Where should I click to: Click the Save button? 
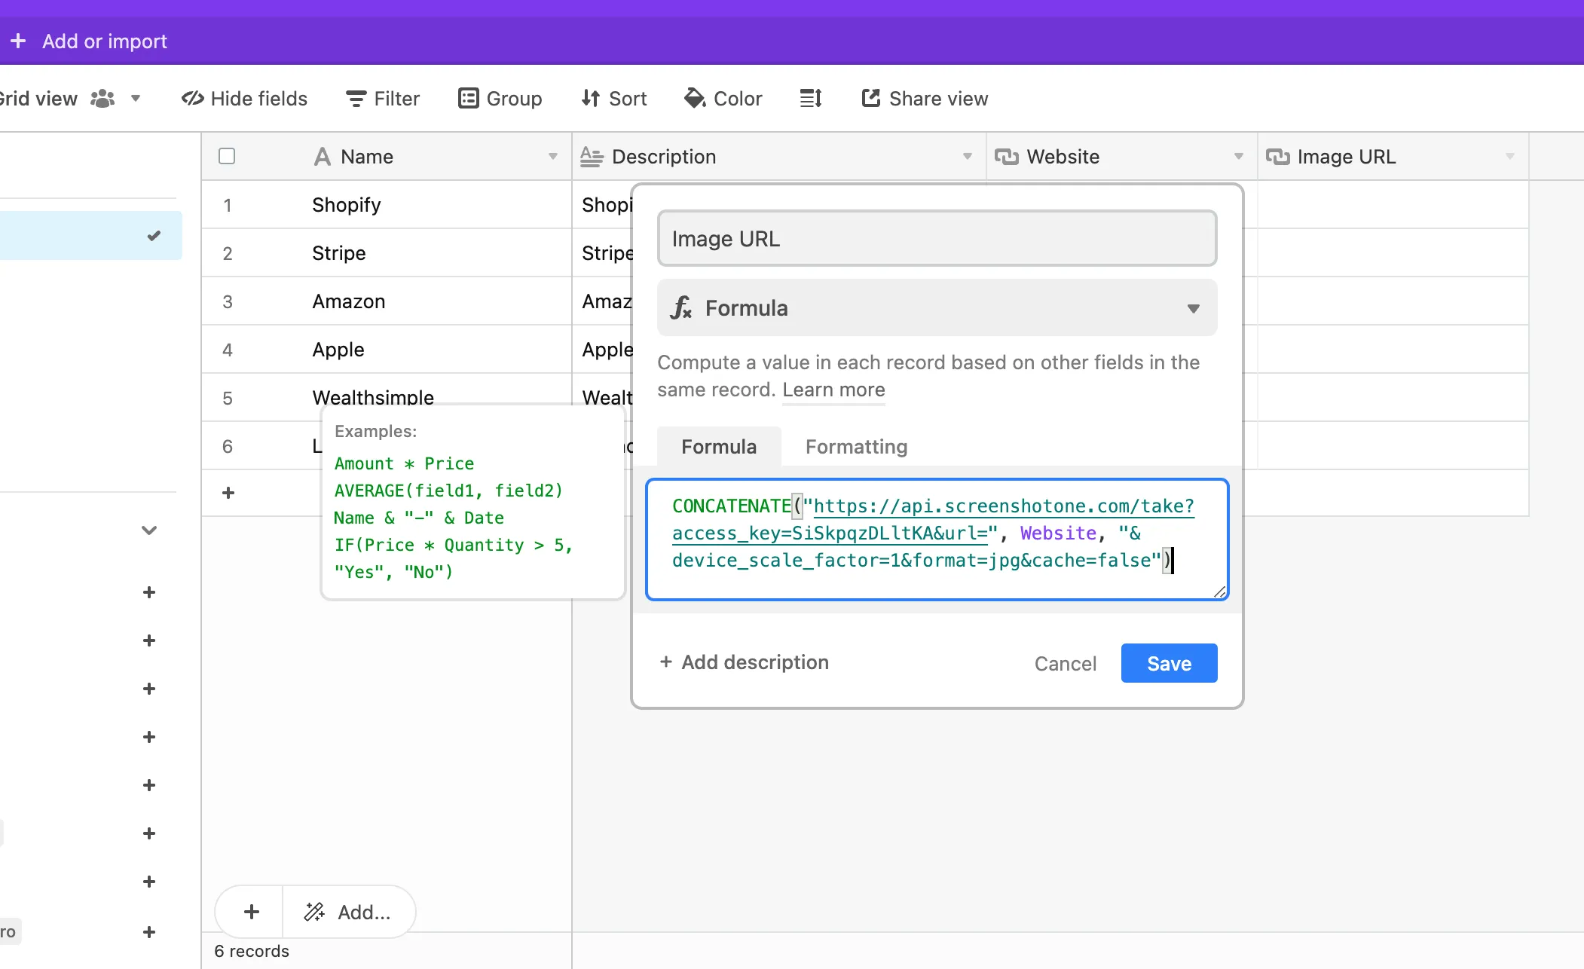(x=1169, y=664)
